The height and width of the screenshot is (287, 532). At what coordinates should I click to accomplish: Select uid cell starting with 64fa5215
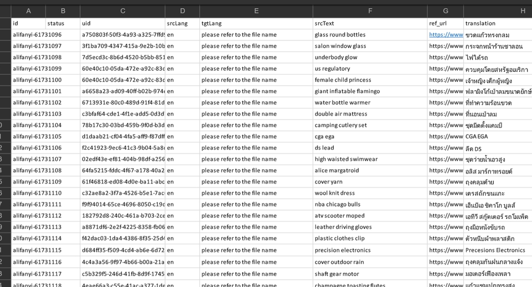[122, 170]
